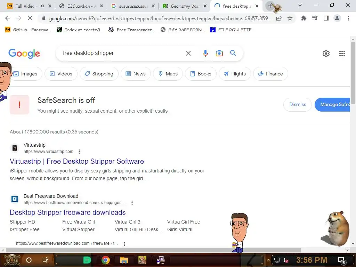Bookmark this tab with the star icon
356x267 pixels.
pos(290,18)
